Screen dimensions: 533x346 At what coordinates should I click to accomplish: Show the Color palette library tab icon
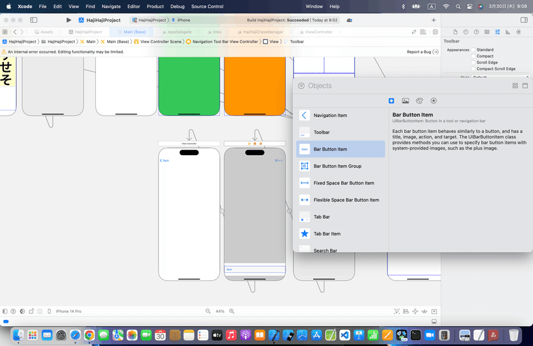420,101
